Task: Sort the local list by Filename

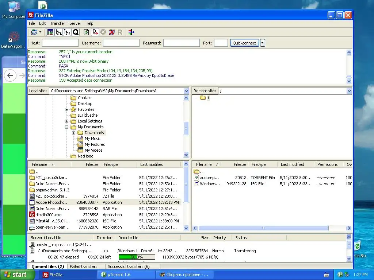Action: point(49,164)
